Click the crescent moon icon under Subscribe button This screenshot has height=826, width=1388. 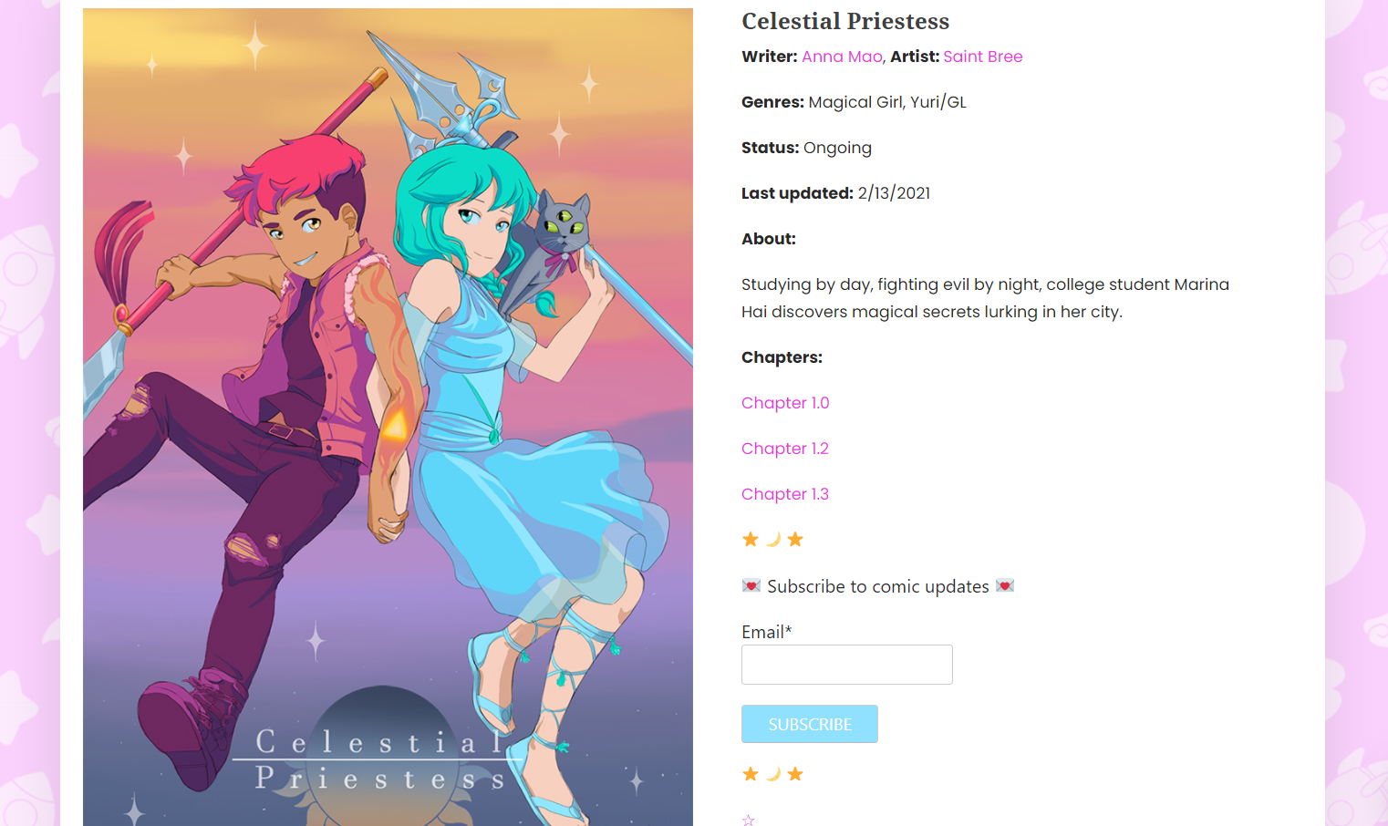[773, 774]
